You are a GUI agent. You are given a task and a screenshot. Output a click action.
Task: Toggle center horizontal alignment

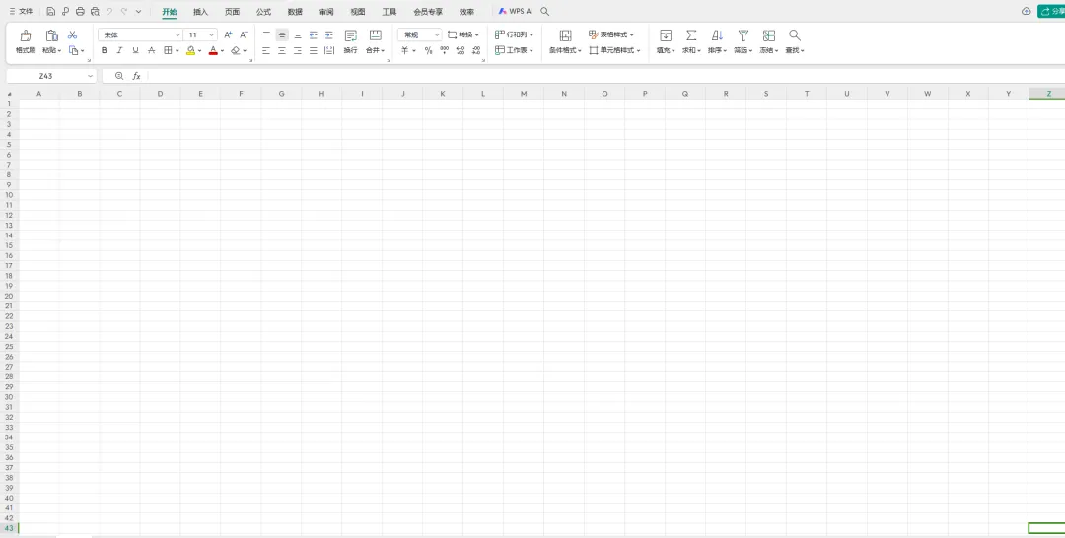282,51
